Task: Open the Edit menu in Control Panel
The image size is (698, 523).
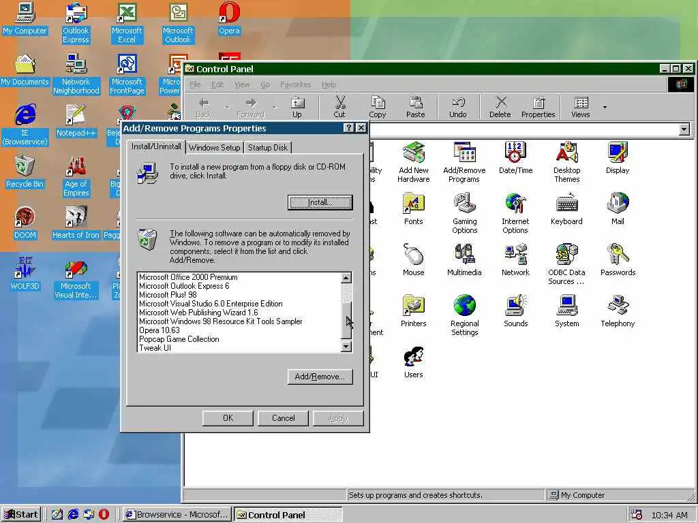Action: pos(217,84)
